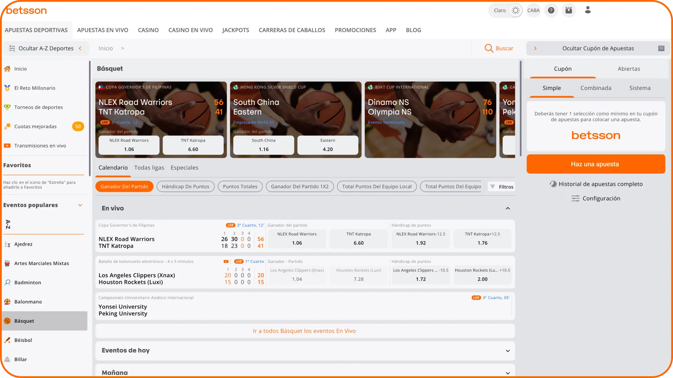Click the Inicio breadcrumb
Screen dimensions: 673x378
106,48
